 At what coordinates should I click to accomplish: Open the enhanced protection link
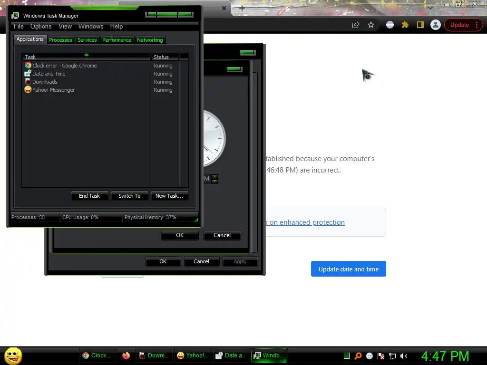click(305, 222)
